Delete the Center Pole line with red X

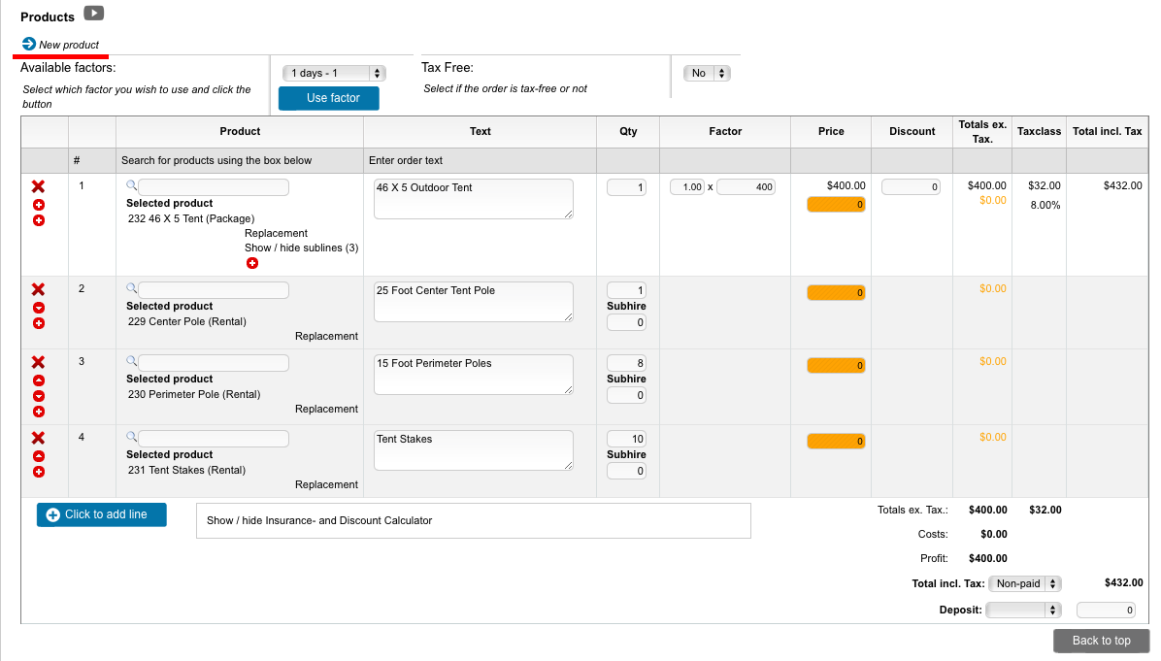39,289
